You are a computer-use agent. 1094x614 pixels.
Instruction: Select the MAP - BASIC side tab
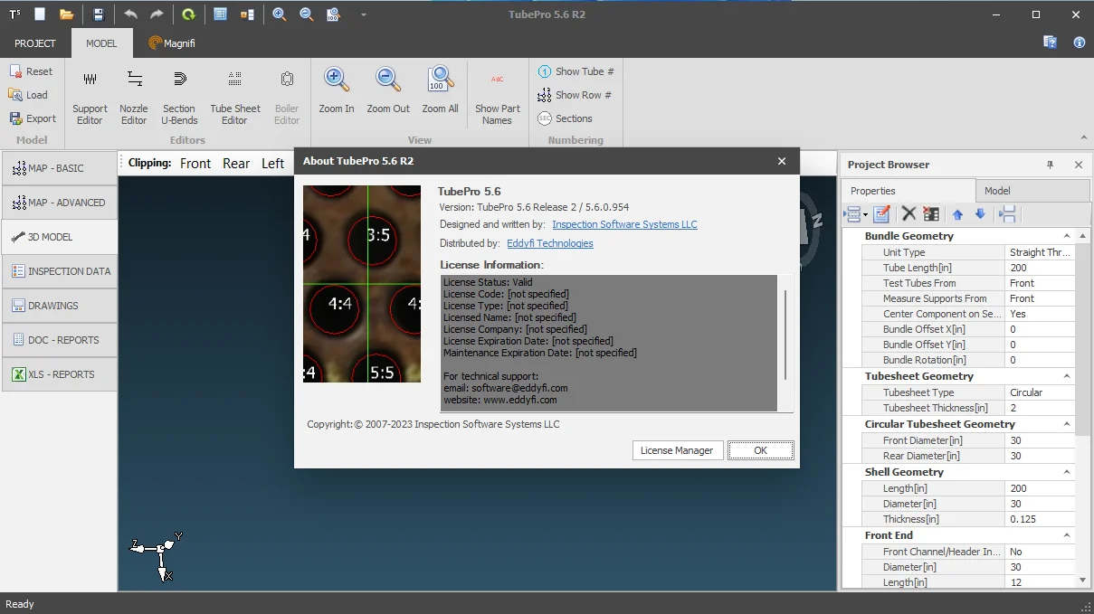[x=60, y=168]
